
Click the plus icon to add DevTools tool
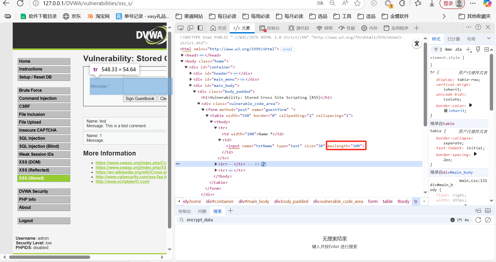[416, 28]
